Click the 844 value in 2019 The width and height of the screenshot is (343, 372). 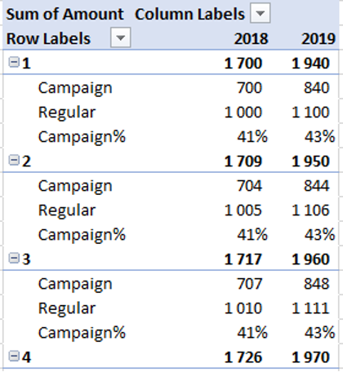tap(316, 186)
